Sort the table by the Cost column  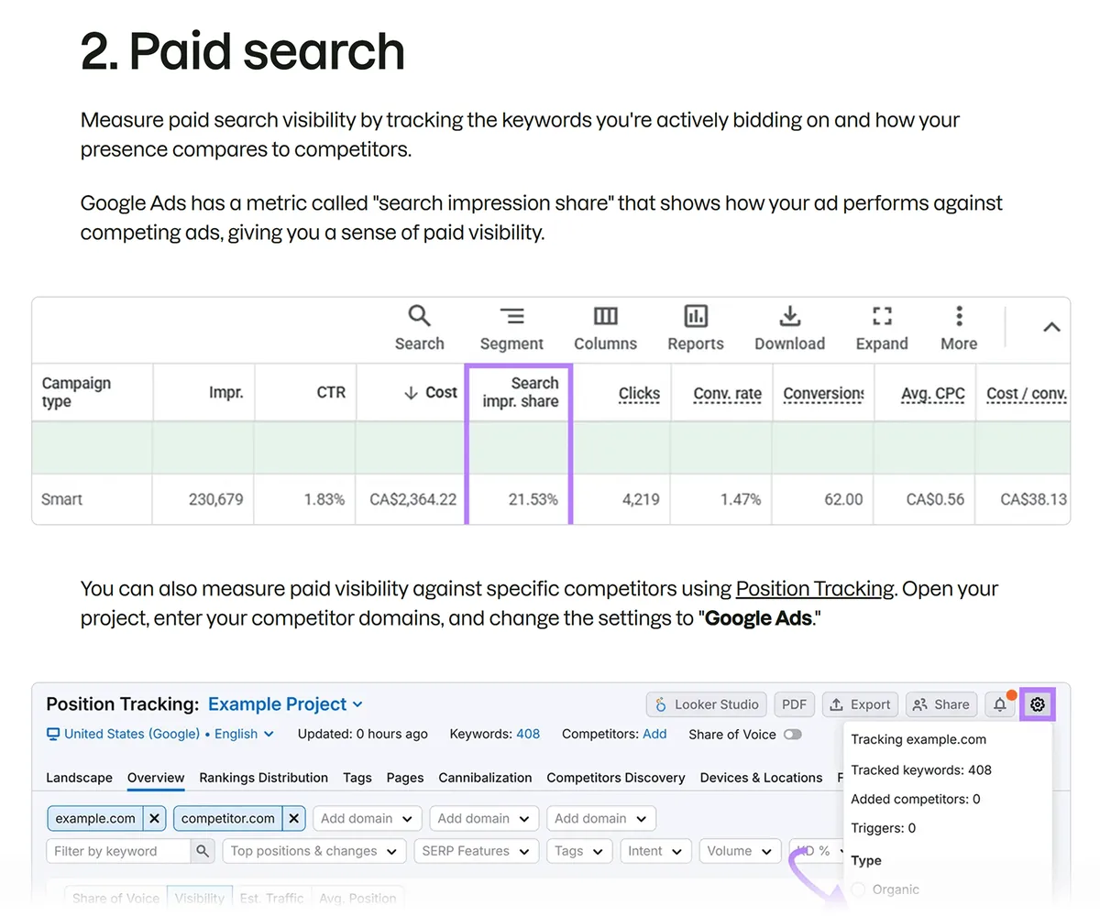pos(431,392)
